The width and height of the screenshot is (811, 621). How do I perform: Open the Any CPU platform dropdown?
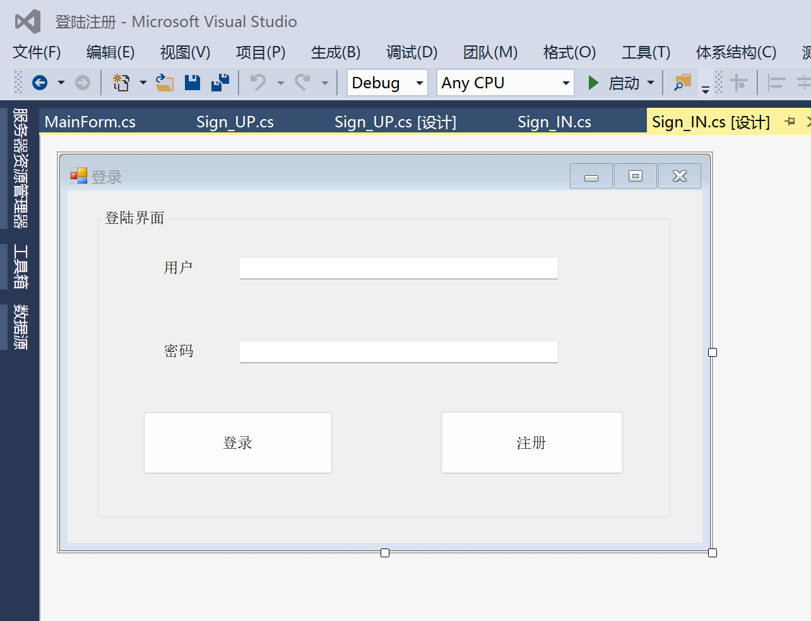506,83
